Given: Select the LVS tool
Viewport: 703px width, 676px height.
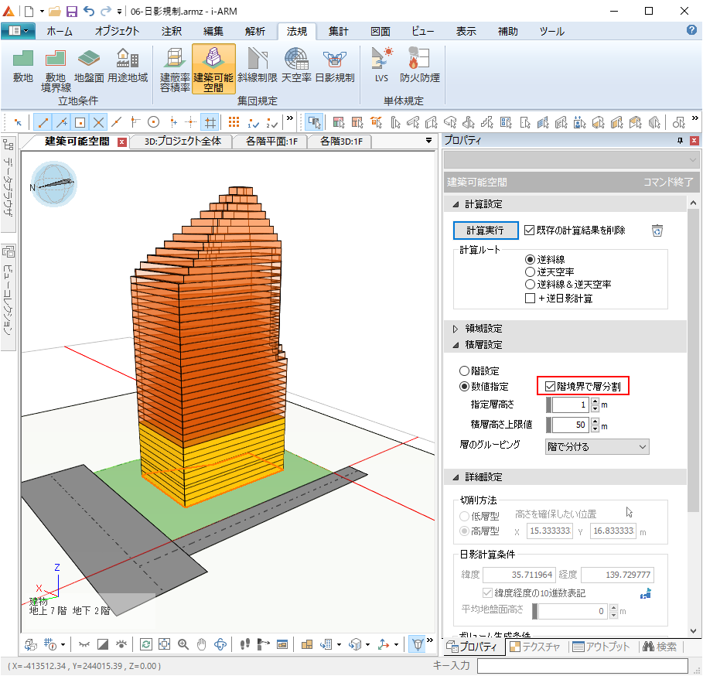Looking at the screenshot, I should point(381,66).
